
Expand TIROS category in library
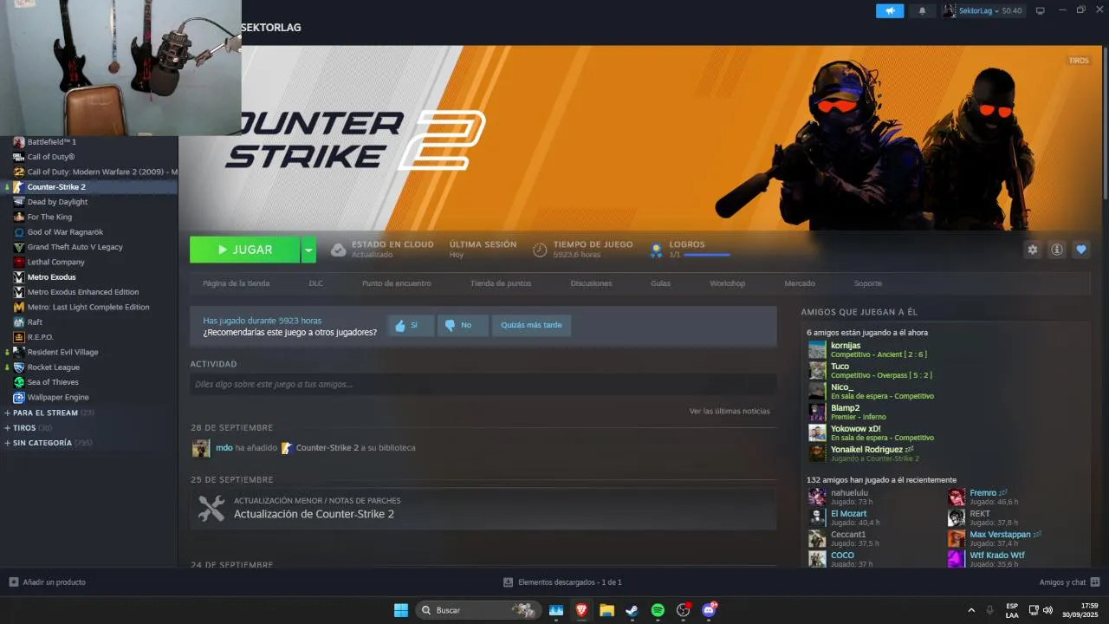click(28, 427)
